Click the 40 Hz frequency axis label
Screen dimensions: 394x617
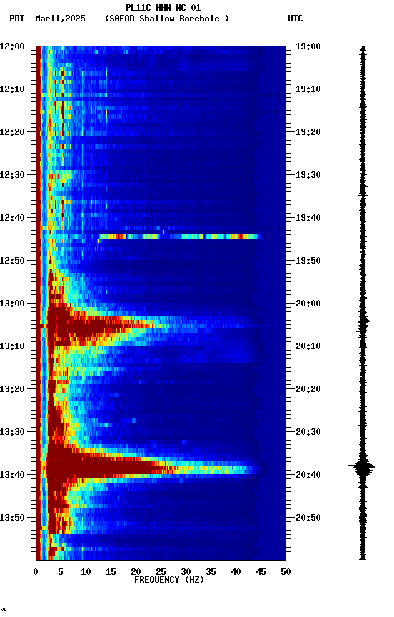(236, 572)
